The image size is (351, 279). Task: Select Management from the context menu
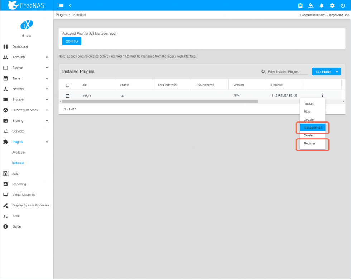[x=312, y=128]
